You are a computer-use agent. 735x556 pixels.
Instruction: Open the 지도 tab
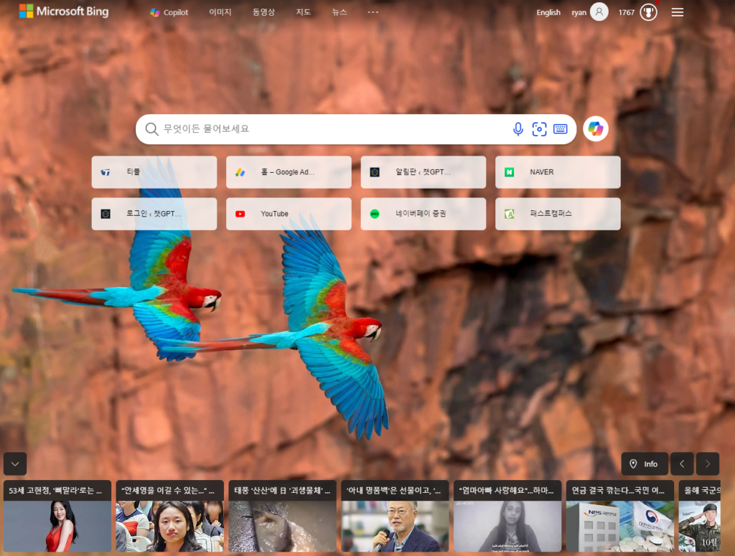coord(304,12)
